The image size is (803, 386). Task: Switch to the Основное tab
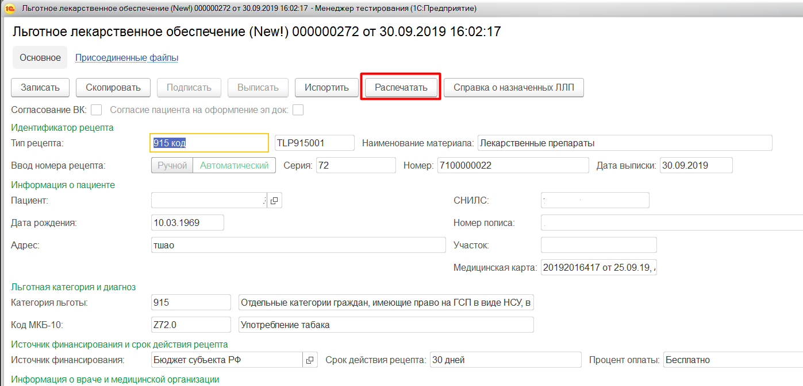(x=40, y=57)
